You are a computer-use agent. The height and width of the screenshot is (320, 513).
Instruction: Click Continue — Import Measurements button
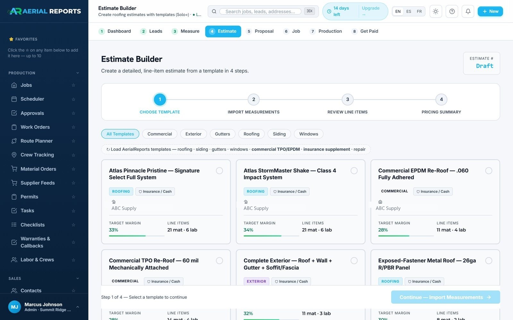[x=445, y=297]
